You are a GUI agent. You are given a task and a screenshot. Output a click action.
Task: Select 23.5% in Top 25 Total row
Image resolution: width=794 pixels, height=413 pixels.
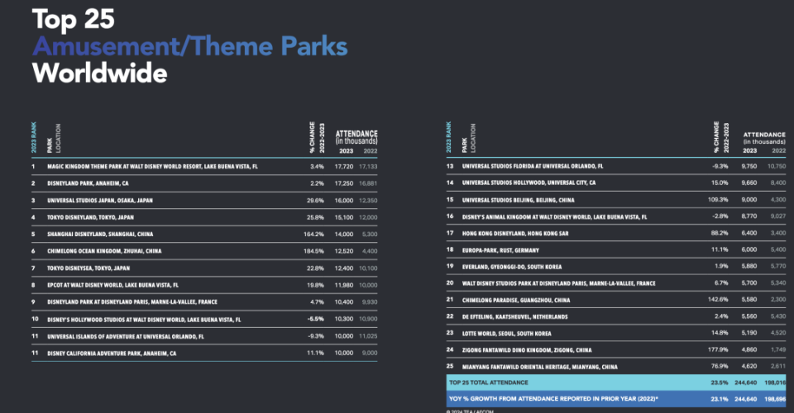click(x=719, y=382)
